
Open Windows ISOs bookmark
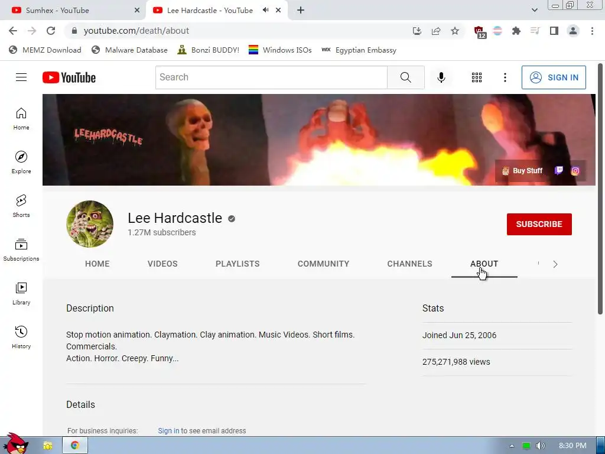[x=280, y=50]
